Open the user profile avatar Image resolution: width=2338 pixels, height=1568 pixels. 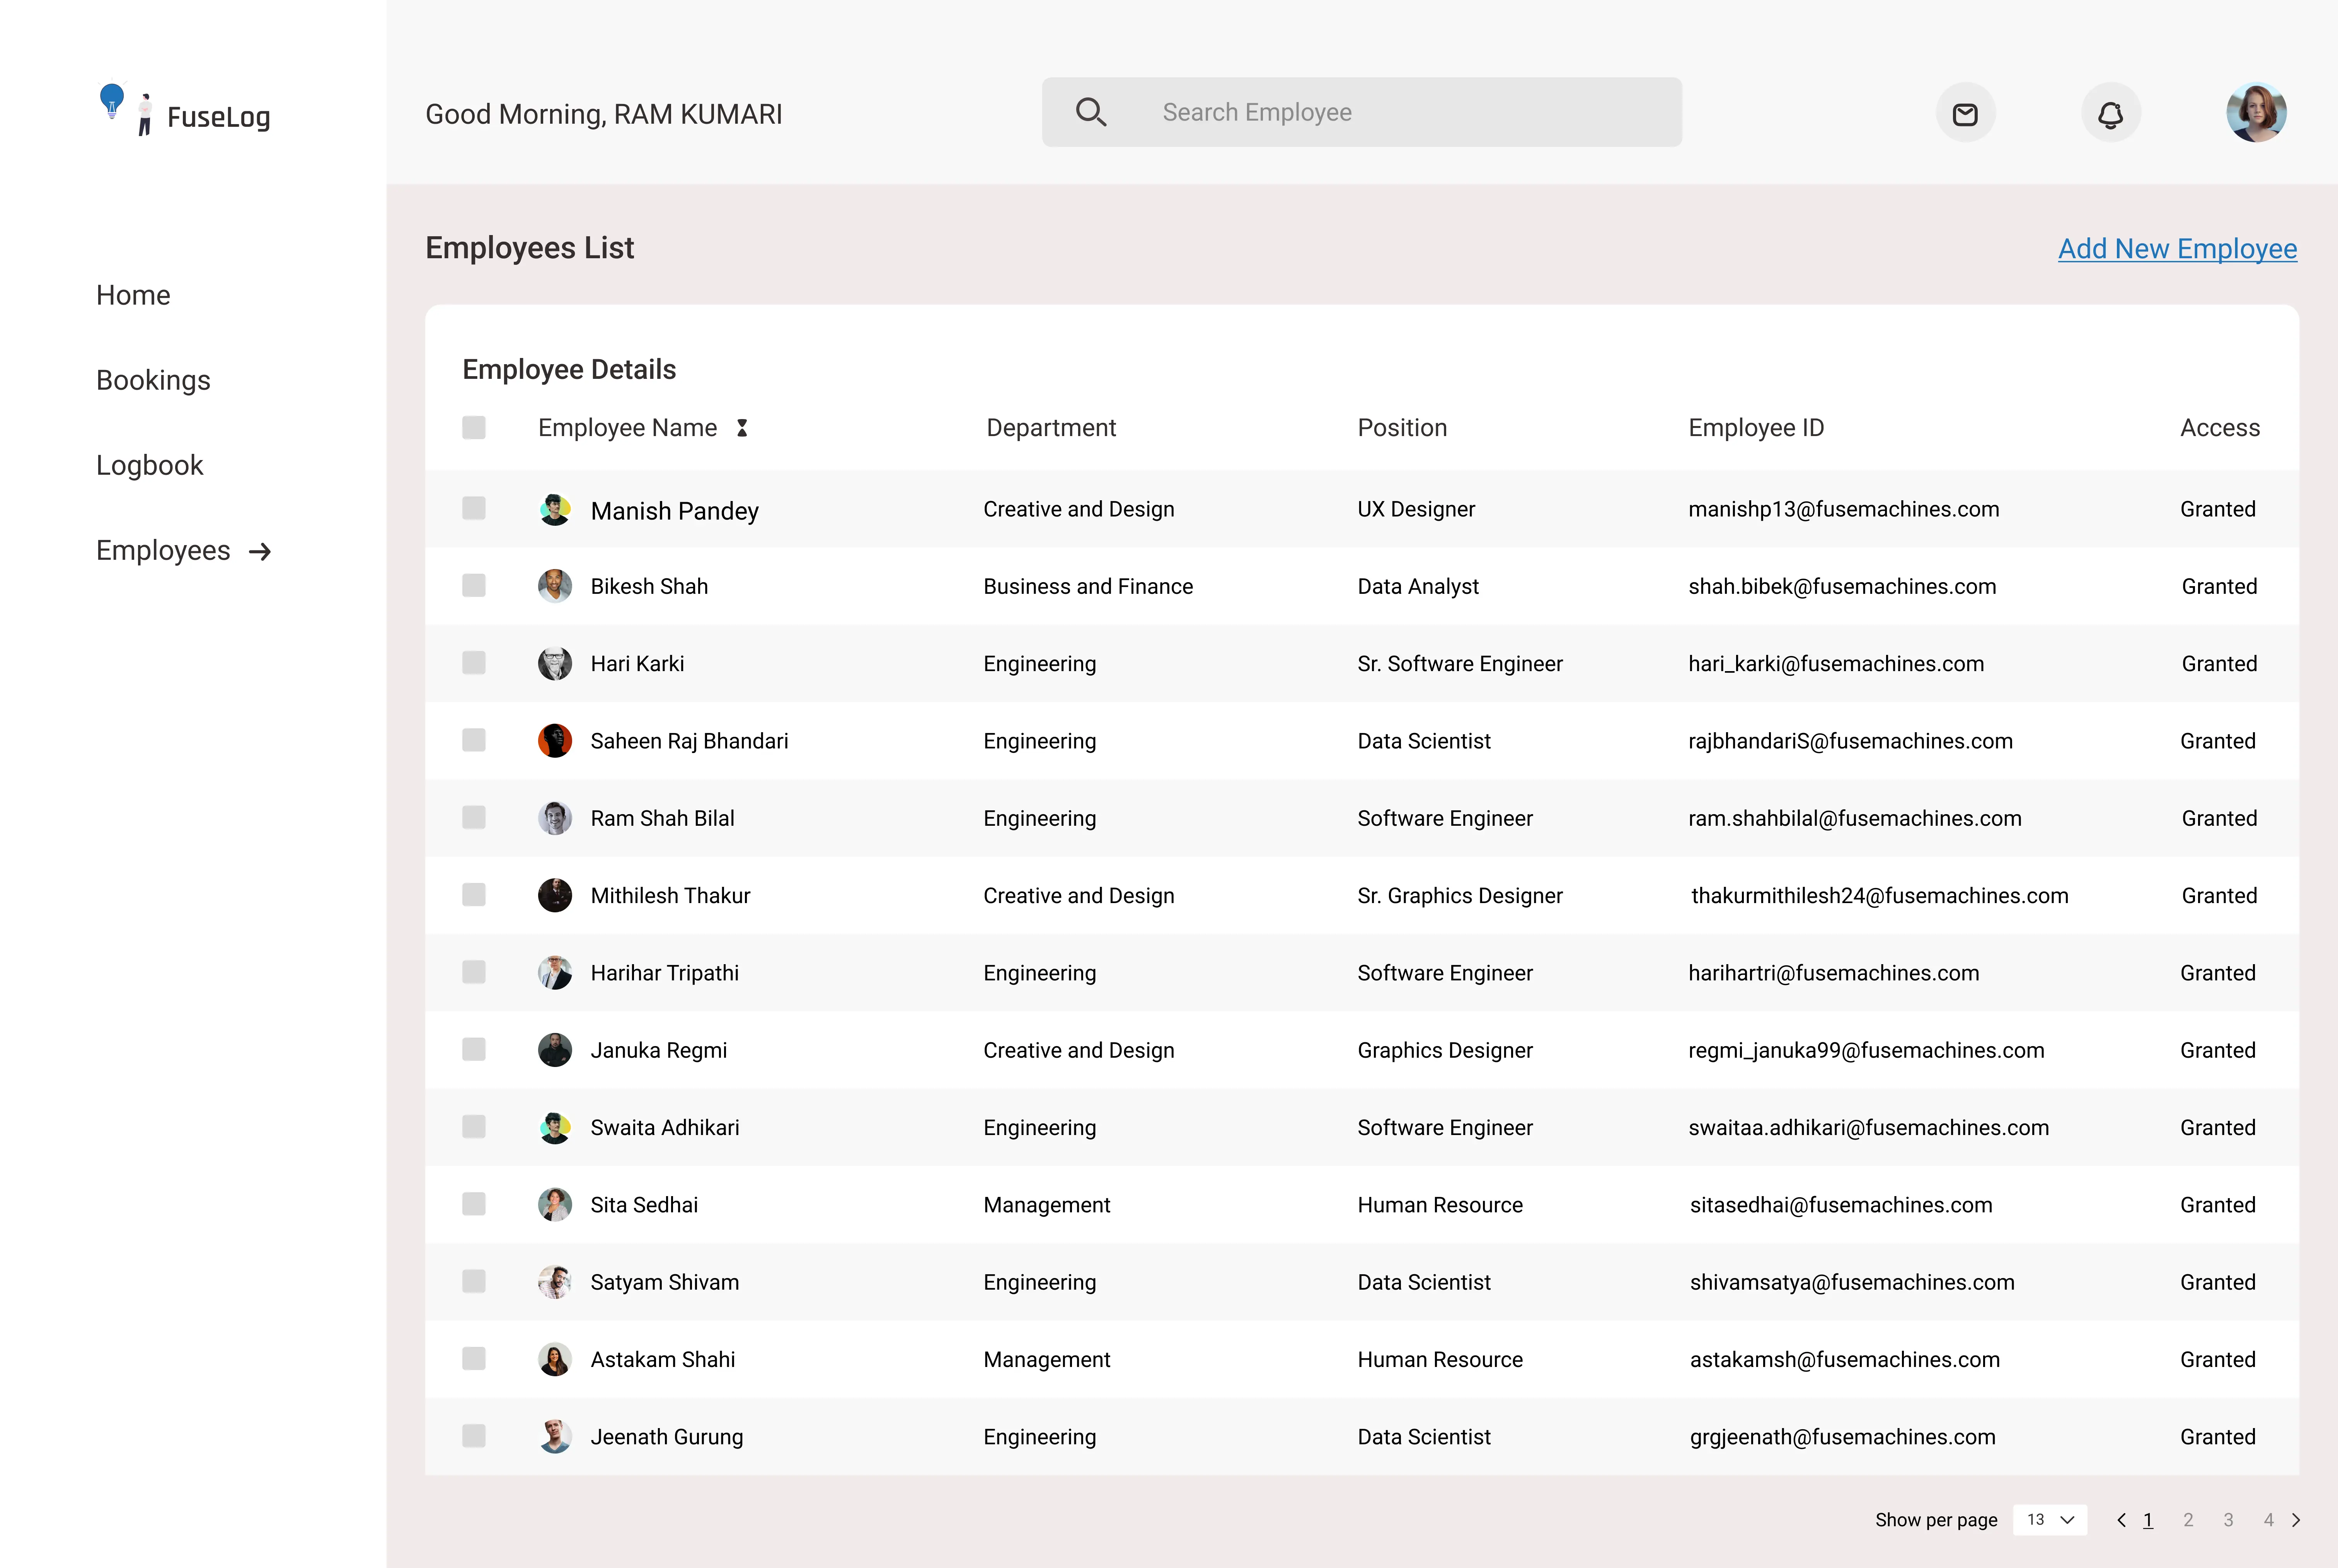click(x=2256, y=113)
